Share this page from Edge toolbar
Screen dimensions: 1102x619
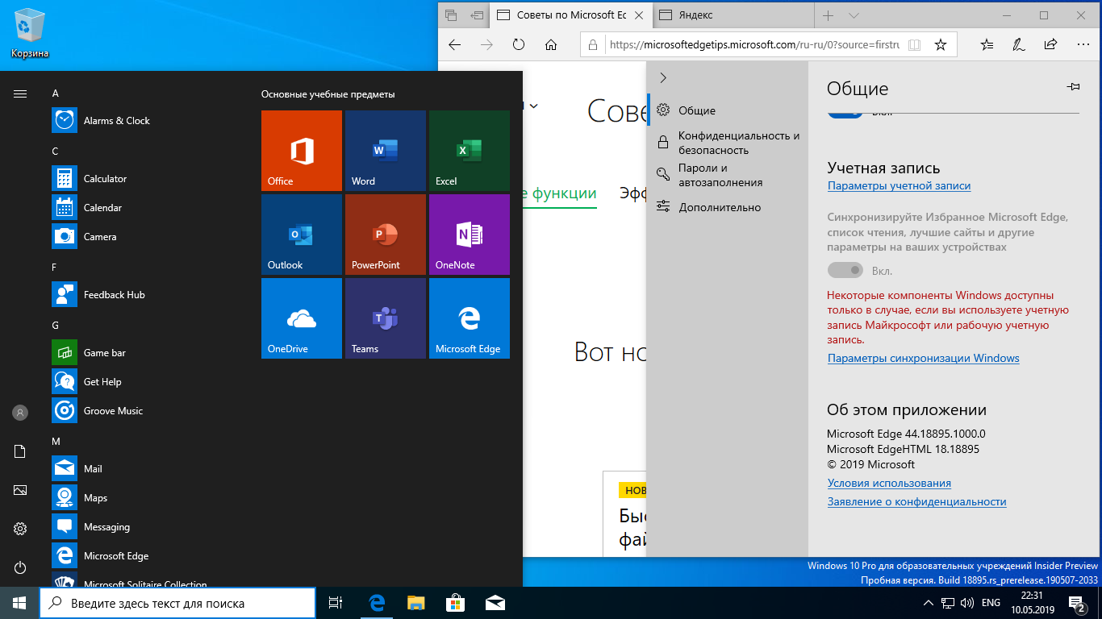1050,45
